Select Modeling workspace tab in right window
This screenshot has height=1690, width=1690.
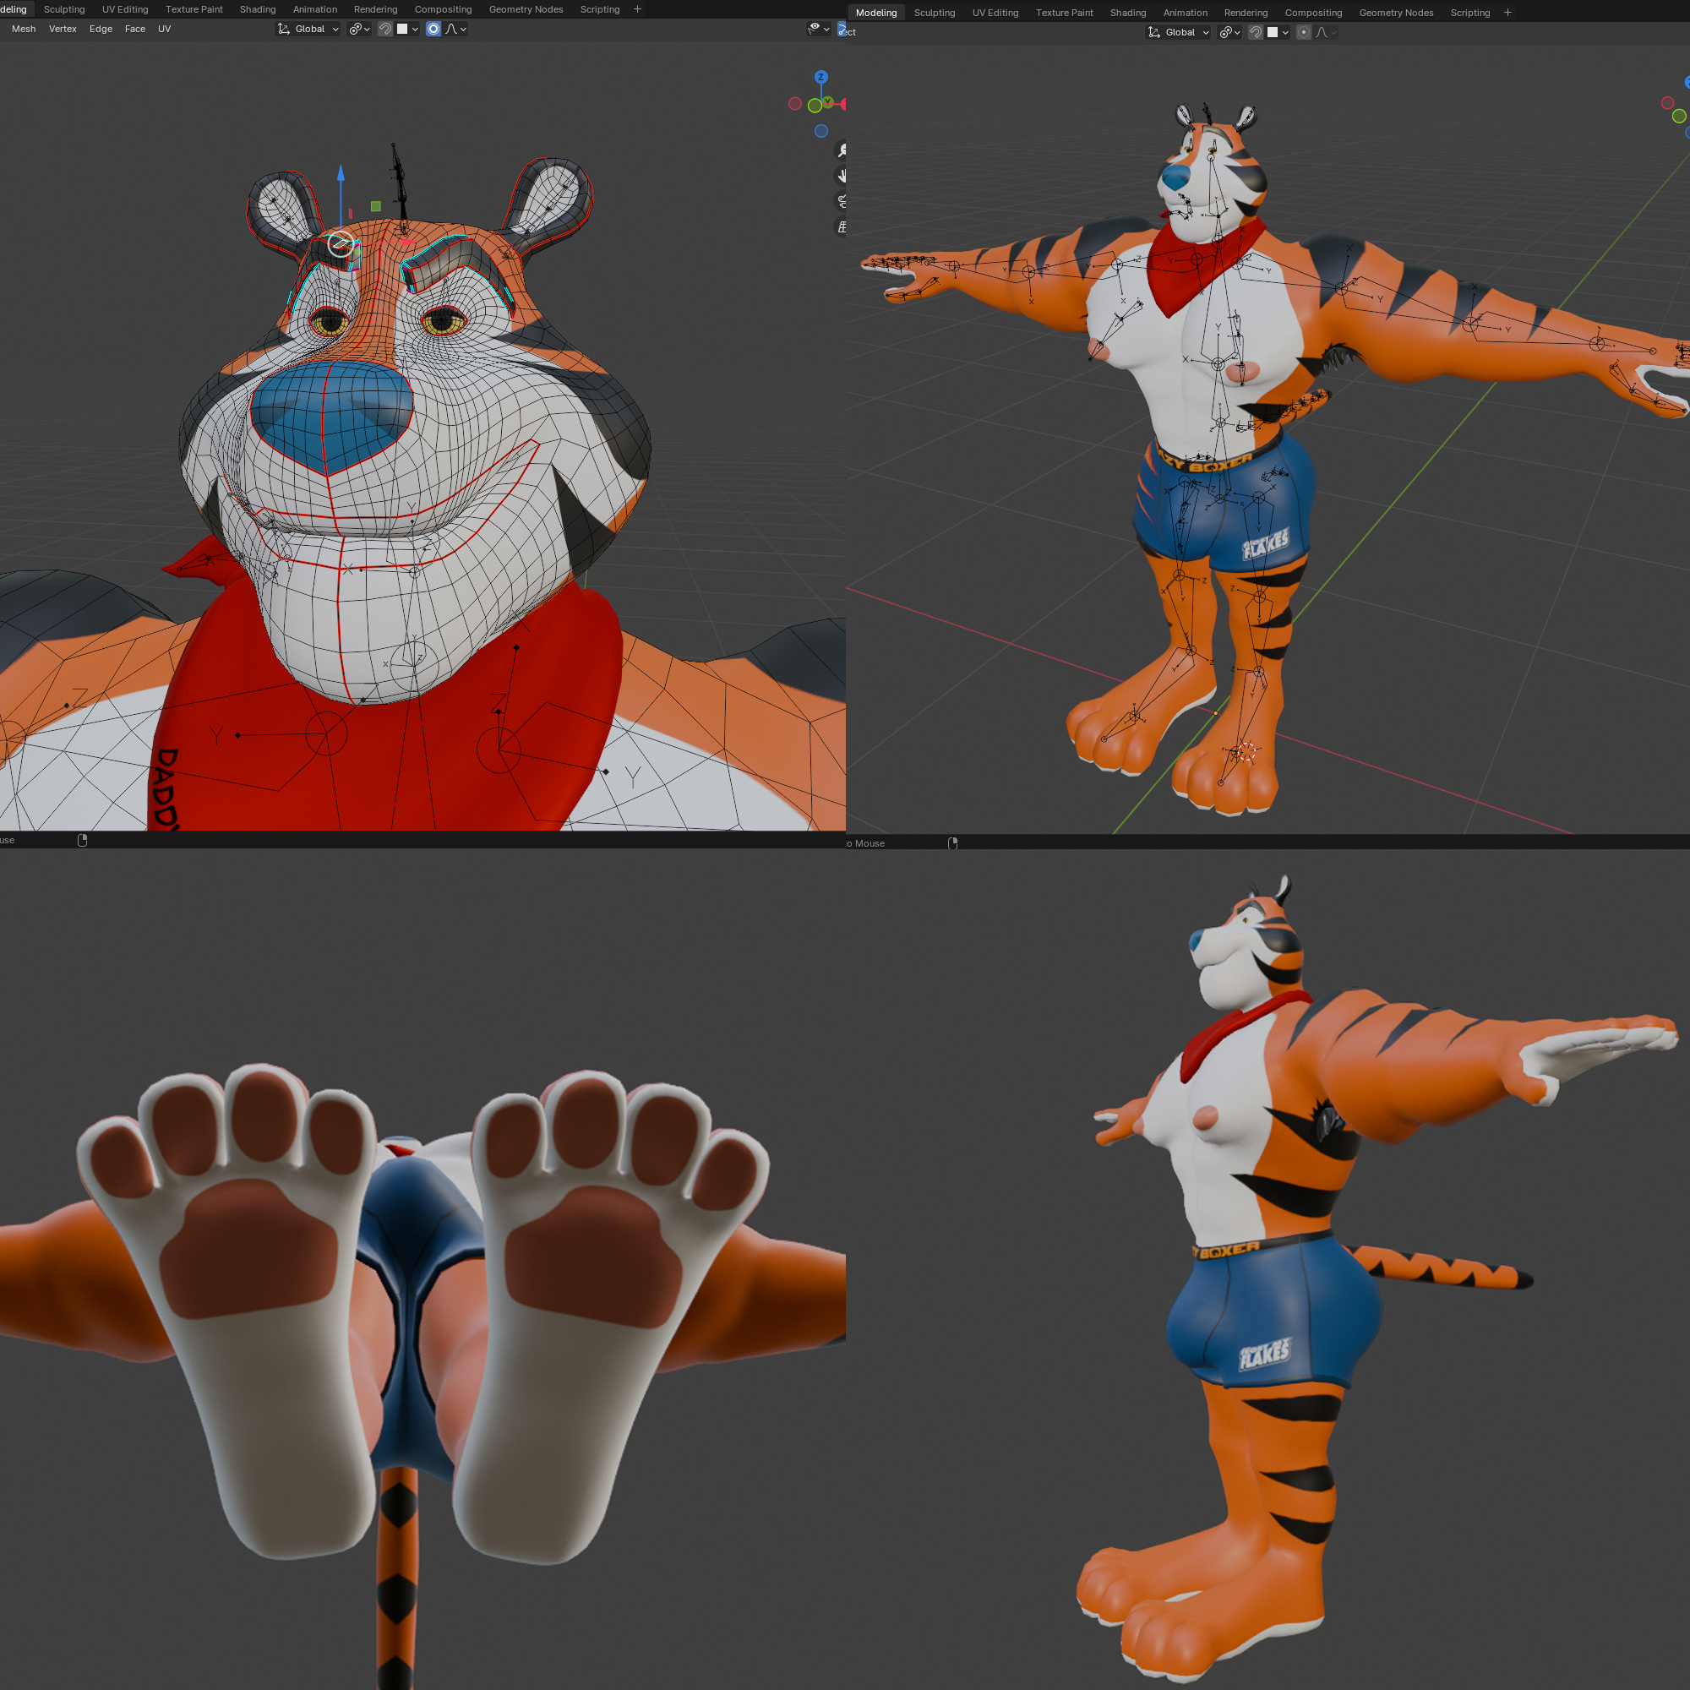pyautogui.click(x=876, y=14)
